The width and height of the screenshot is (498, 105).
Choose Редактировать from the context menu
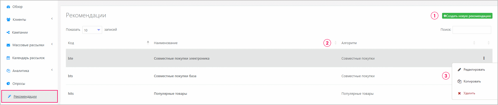click(474, 70)
